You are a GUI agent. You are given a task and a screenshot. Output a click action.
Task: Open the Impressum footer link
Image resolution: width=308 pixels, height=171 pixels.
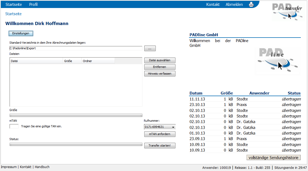coord(9,167)
